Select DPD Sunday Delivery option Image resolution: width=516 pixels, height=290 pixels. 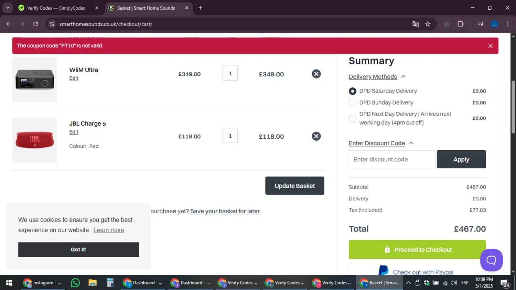coord(353,103)
